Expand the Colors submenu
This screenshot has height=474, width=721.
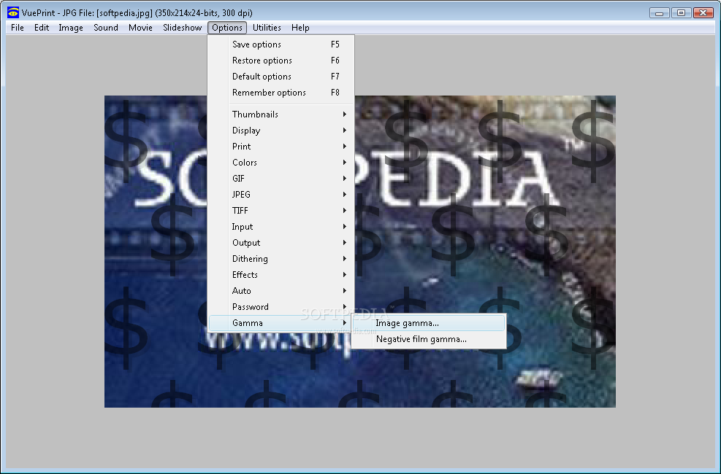[281, 163]
